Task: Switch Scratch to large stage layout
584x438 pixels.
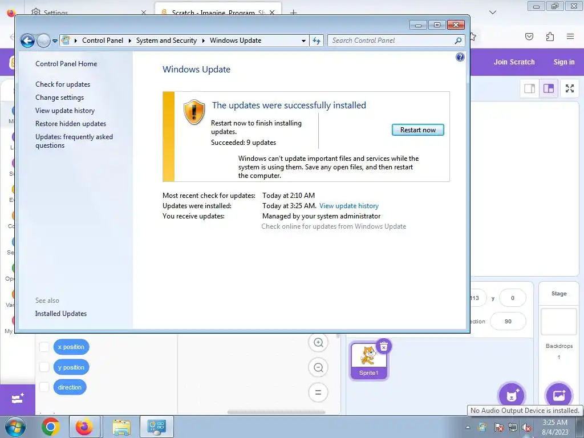Action: click(x=549, y=88)
